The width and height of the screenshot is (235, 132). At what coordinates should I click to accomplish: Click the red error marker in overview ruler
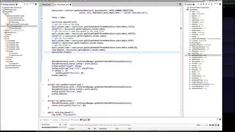tap(181, 28)
